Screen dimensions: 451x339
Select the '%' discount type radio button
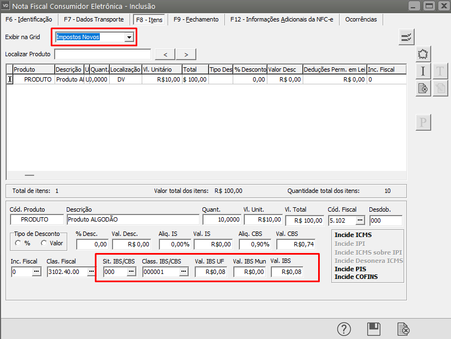point(19,243)
